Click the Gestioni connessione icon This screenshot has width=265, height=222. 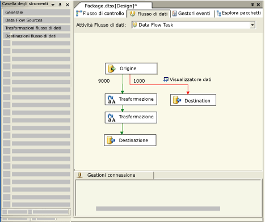click(x=80, y=175)
